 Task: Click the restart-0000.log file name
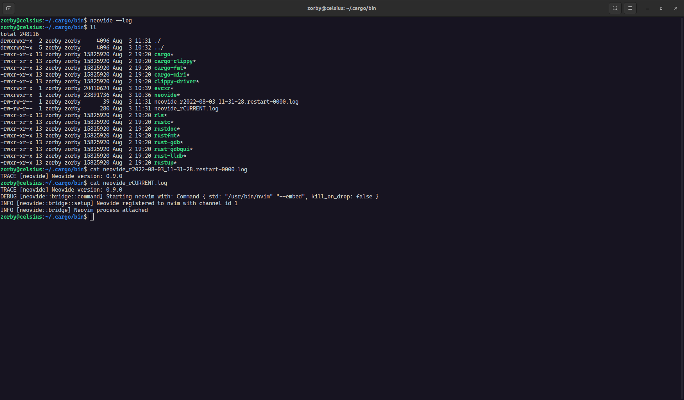point(226,102)
